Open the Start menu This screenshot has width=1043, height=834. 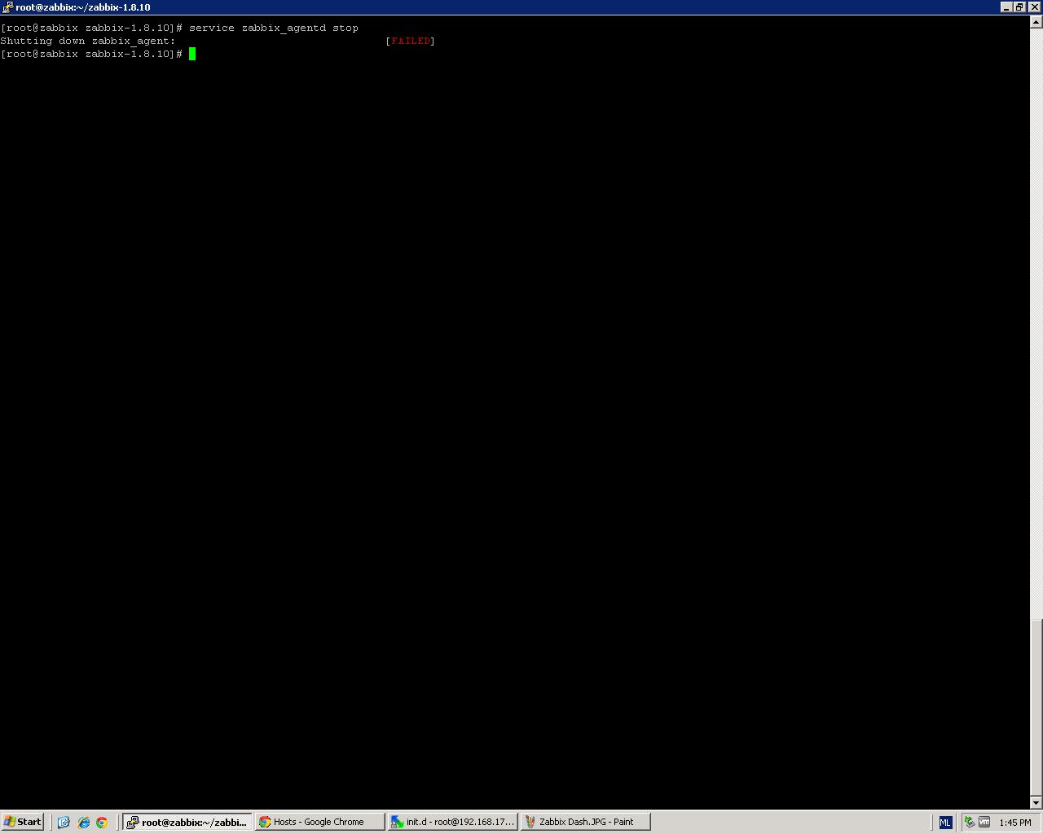23,822
